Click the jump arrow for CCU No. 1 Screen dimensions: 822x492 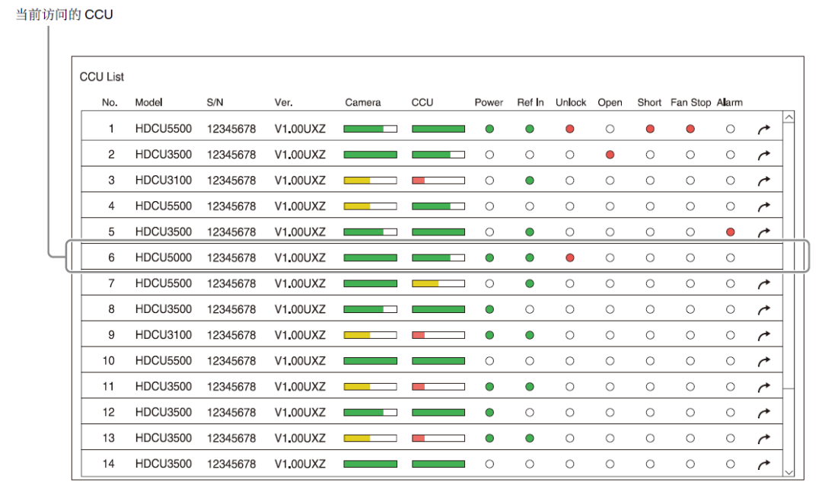tap(764, 129)
